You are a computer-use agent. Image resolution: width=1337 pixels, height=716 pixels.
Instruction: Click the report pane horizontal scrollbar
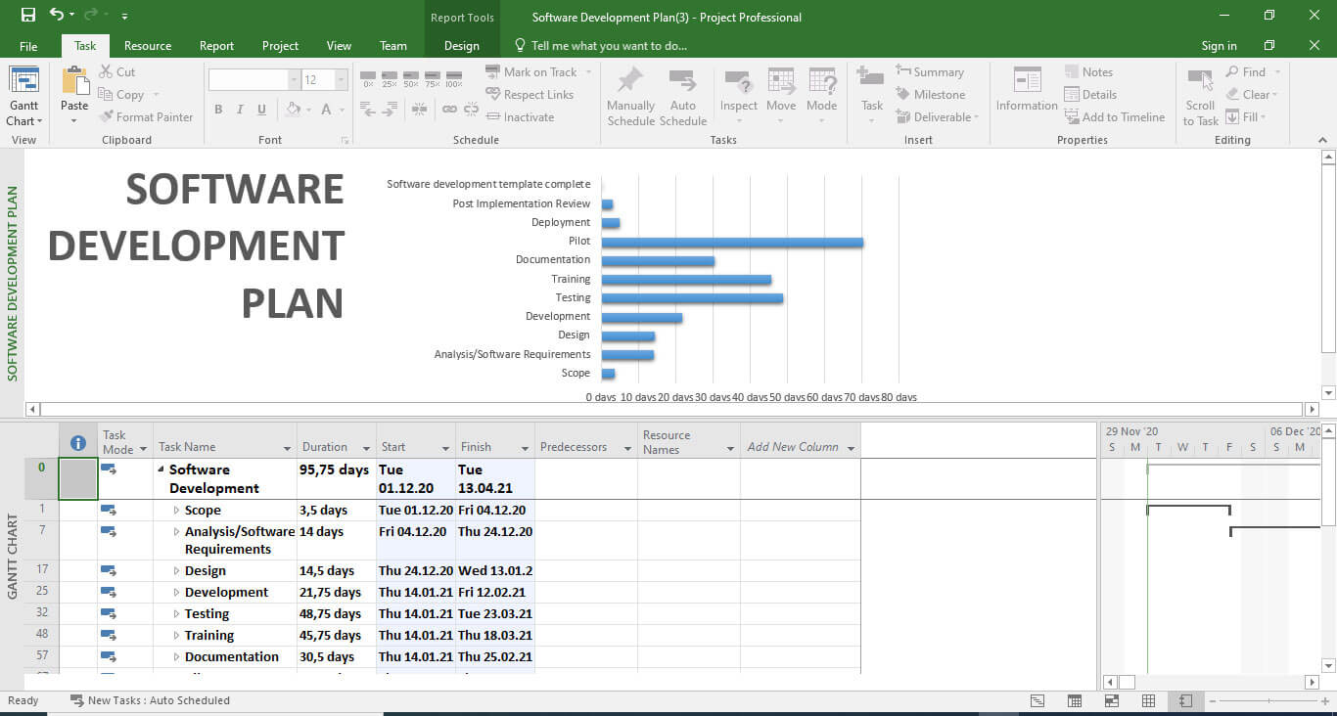673,410
